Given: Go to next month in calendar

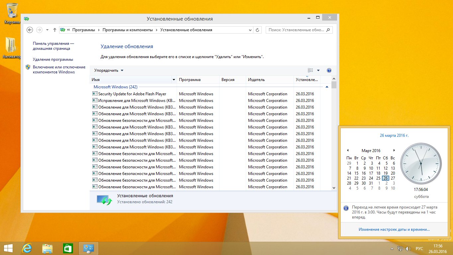Looking at the screenshot, I should tap(394, 150).
